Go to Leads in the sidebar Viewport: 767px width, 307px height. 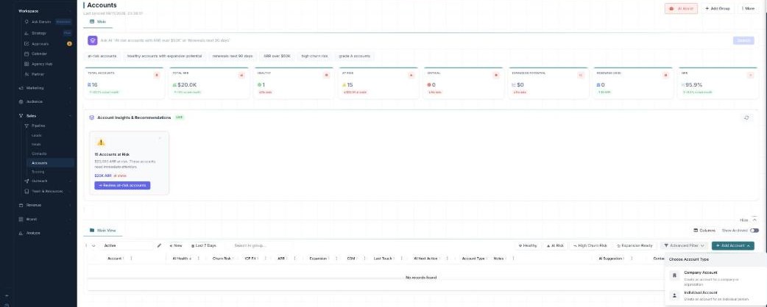coord(37,135)
